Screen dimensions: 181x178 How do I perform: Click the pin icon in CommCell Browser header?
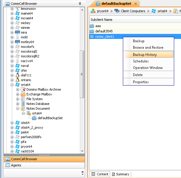[80, 4]
